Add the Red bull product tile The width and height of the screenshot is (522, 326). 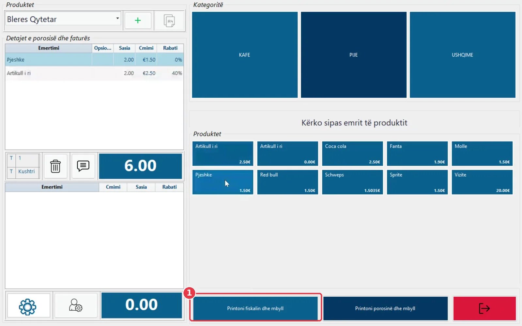pyautogui.click(x=288, y=182)
